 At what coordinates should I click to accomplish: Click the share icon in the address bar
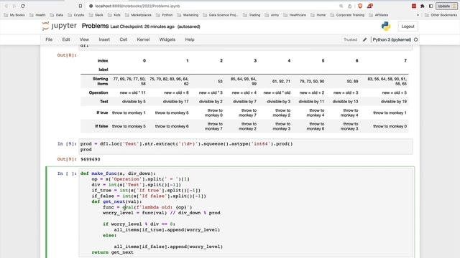[350, 6]
